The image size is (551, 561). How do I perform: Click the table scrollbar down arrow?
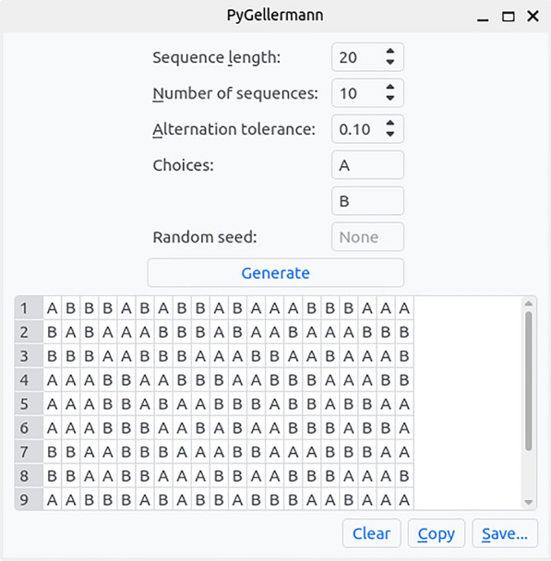(x=529, y=503)
